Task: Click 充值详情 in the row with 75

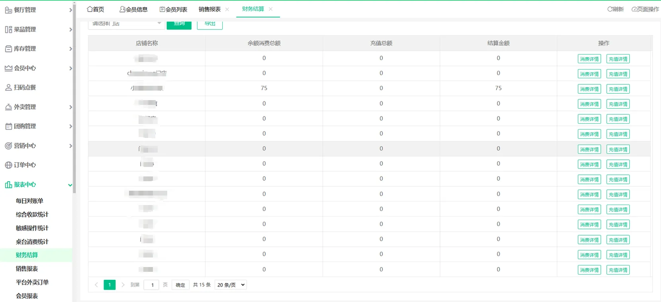Action: [x=618, y=89]
